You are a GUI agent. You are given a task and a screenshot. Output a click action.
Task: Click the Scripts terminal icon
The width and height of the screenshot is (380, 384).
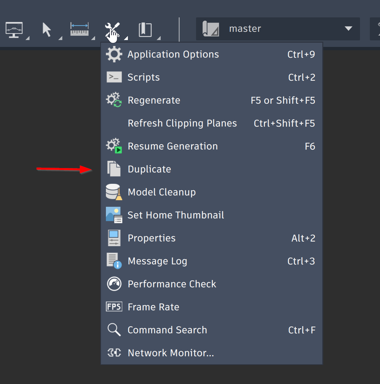(114, 77)
